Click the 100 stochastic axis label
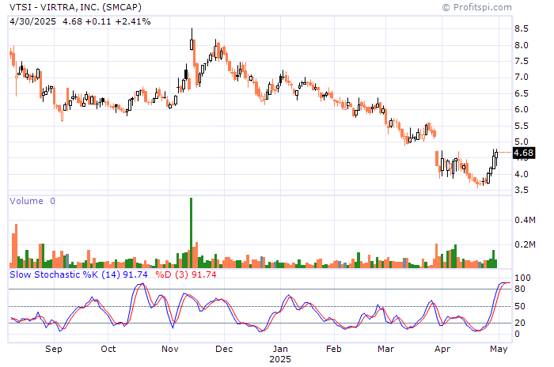The image size is (554, 367). tap(522, 278)
